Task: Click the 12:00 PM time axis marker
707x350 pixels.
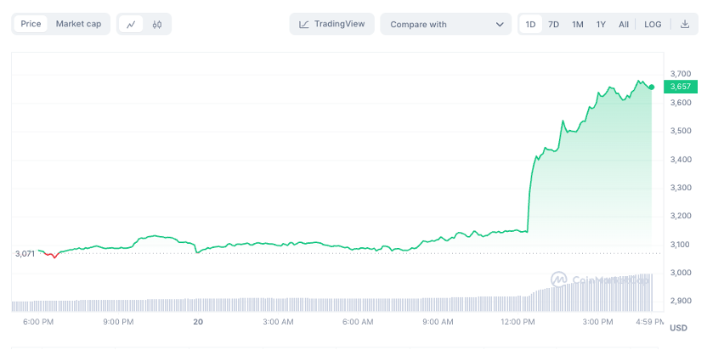Action: pyautogui.click(x=519, y=322)
